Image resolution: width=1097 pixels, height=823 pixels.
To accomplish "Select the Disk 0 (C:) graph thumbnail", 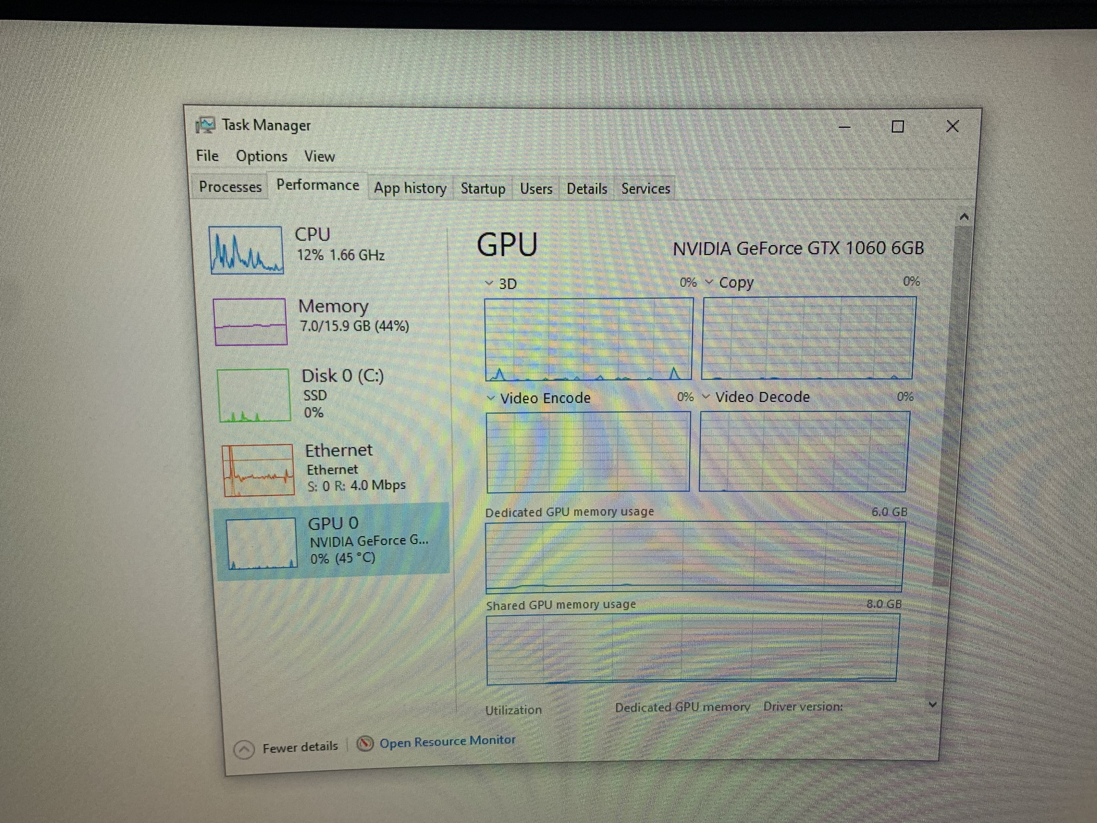I will click(x=253, y=395).
